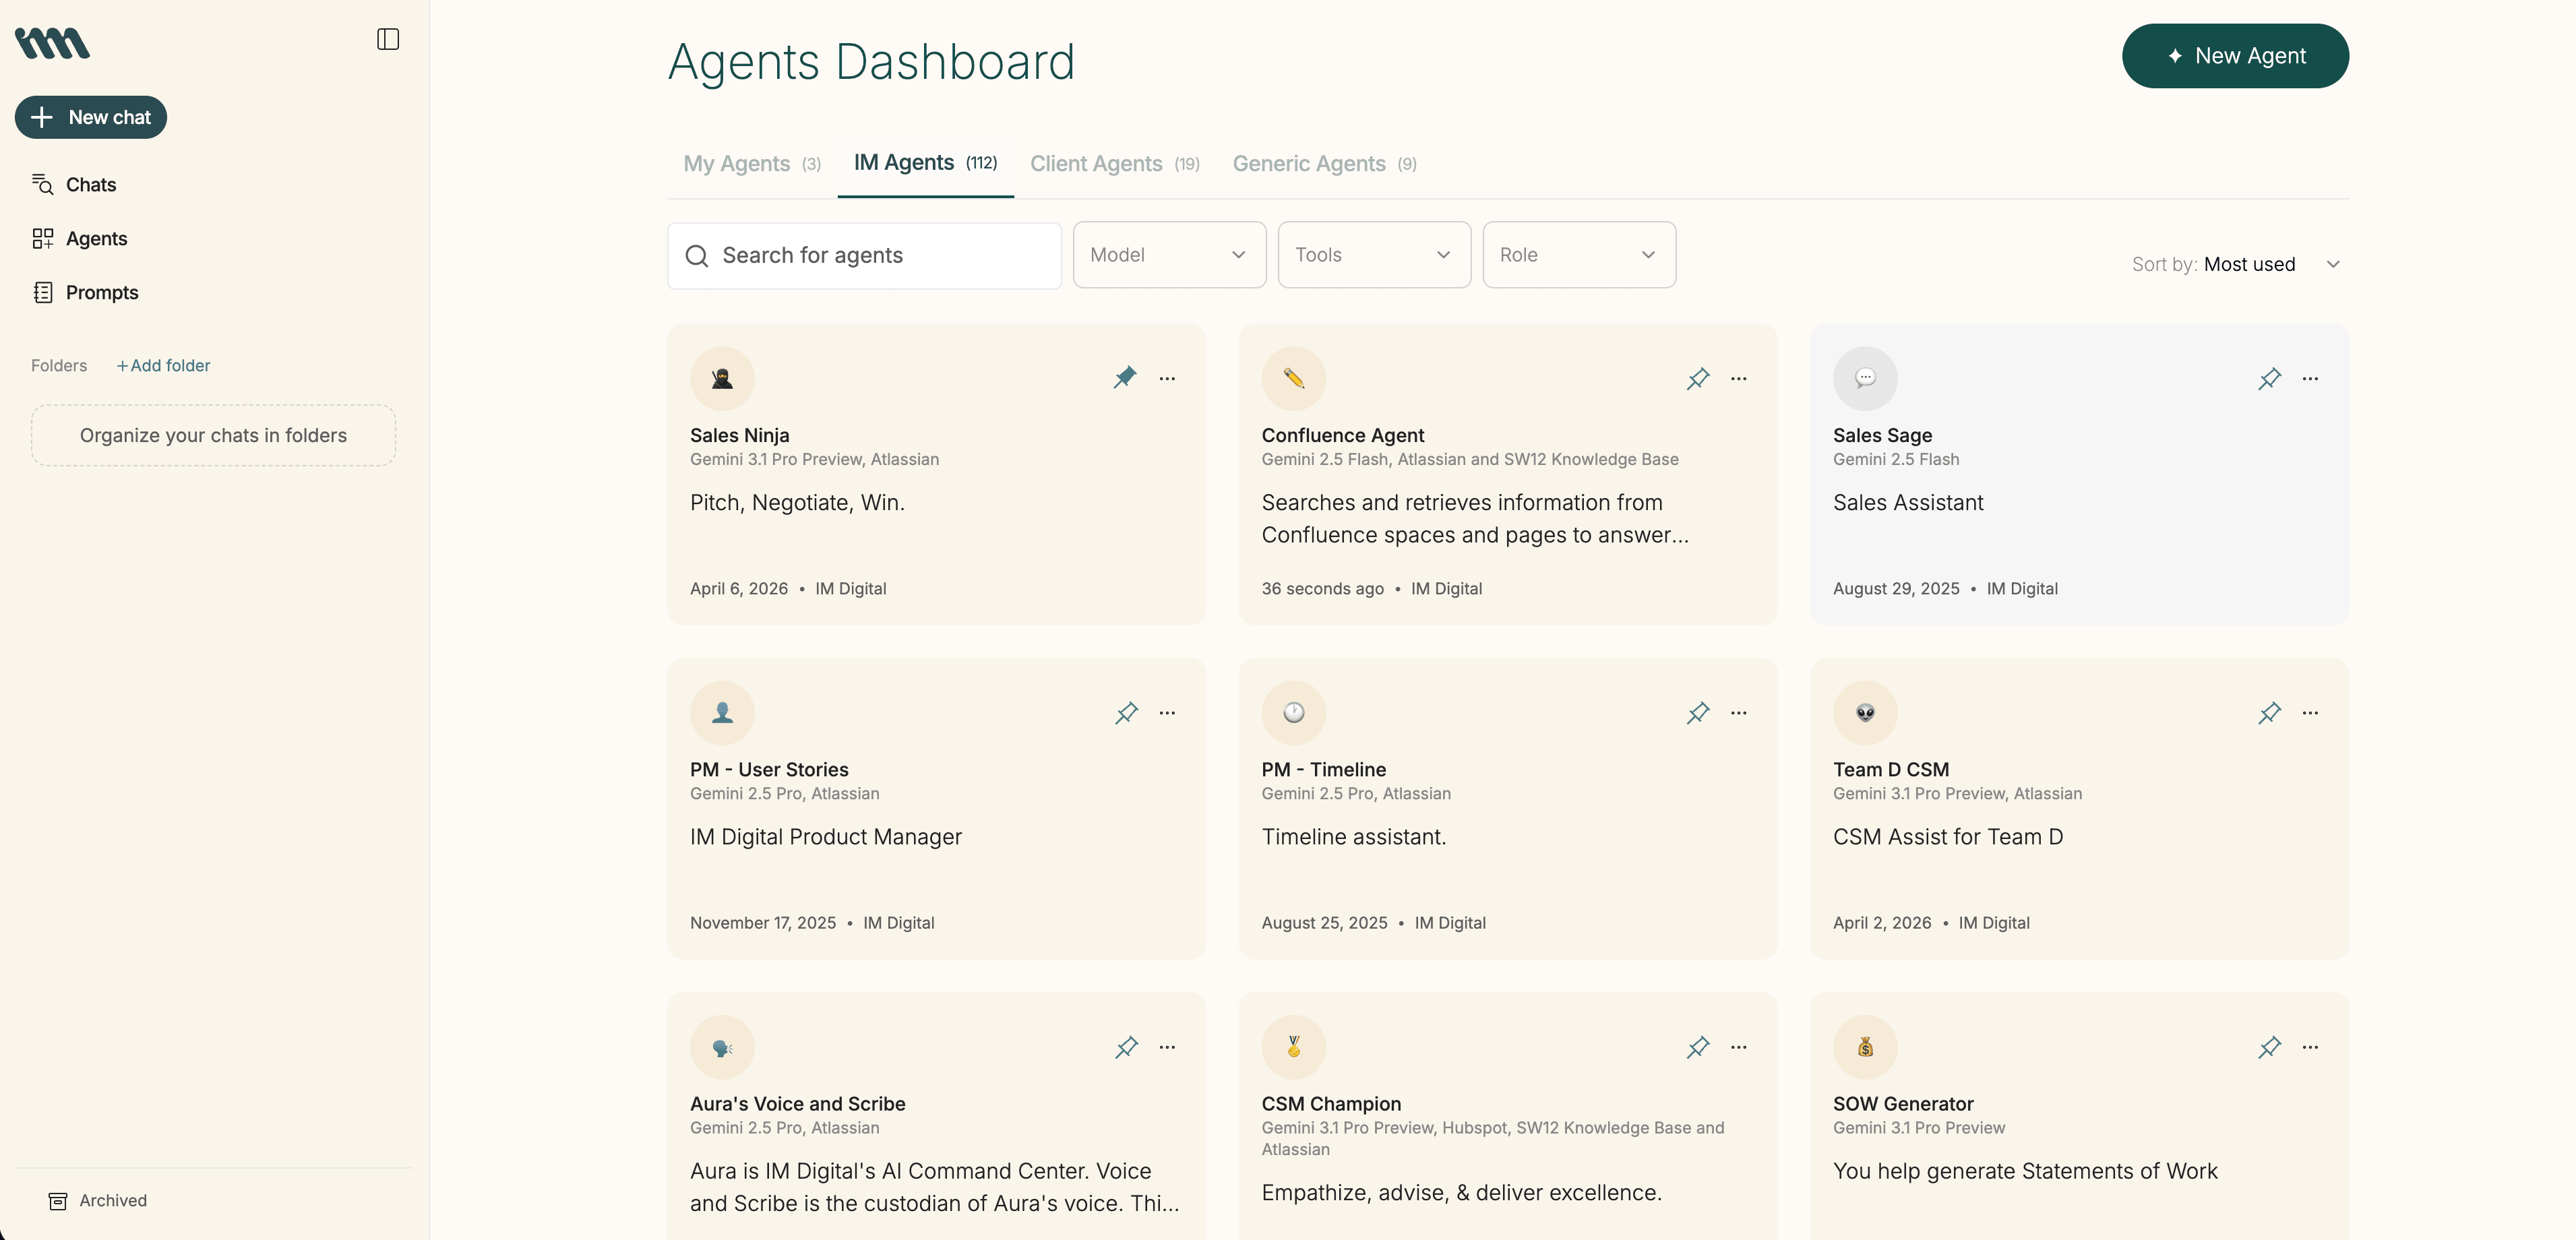Screen dimensions: 2576x1240
Task: Click the company logo icon
Action: coord(52,43)
